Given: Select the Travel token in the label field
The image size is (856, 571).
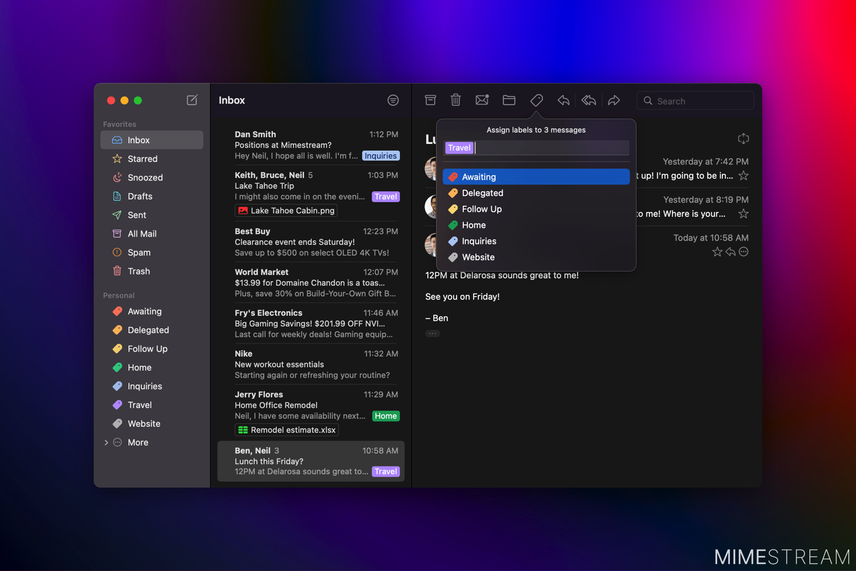Looking at the screenshot, I should [459, 148].
